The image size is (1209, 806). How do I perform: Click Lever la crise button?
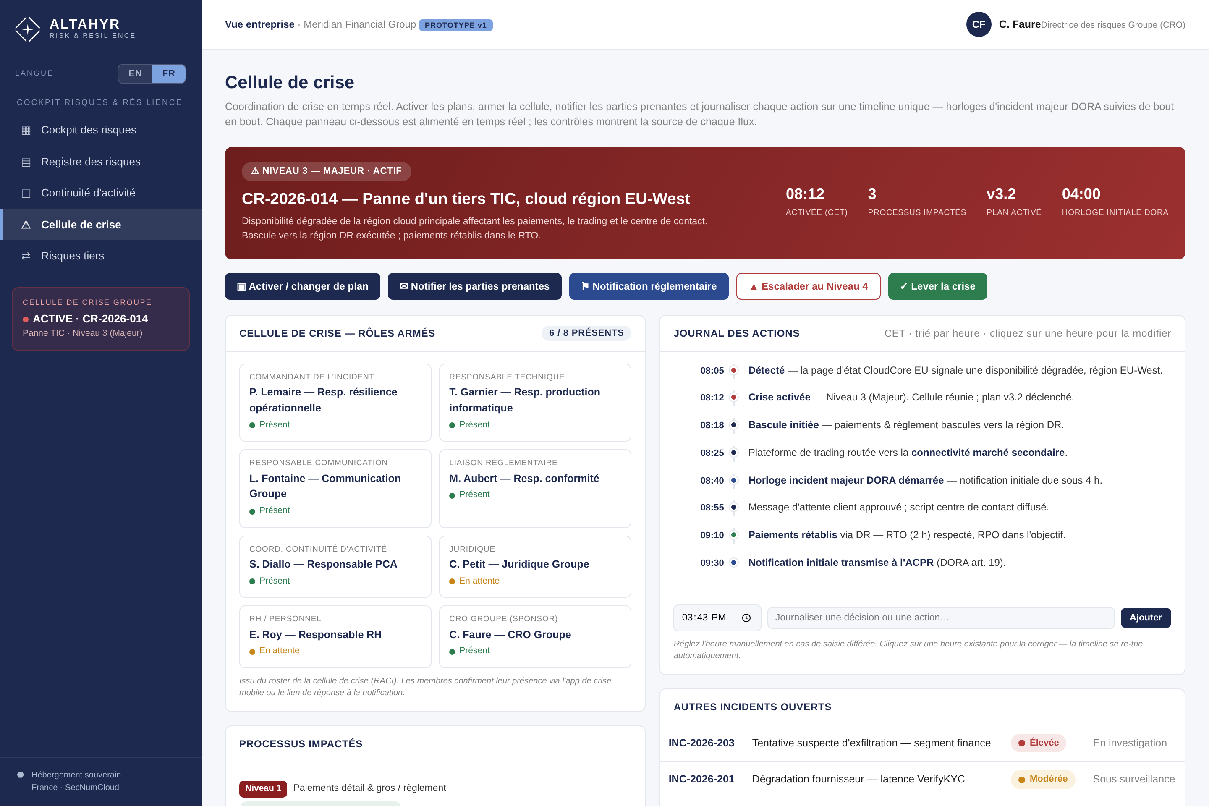(x=937, y=286)
